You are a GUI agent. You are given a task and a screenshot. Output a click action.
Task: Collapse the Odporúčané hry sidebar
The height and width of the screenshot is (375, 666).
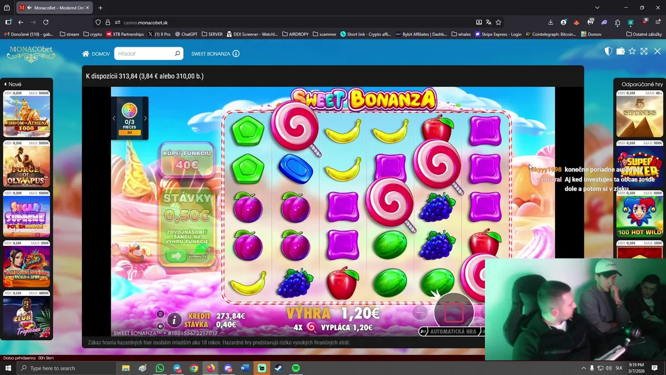642,84
